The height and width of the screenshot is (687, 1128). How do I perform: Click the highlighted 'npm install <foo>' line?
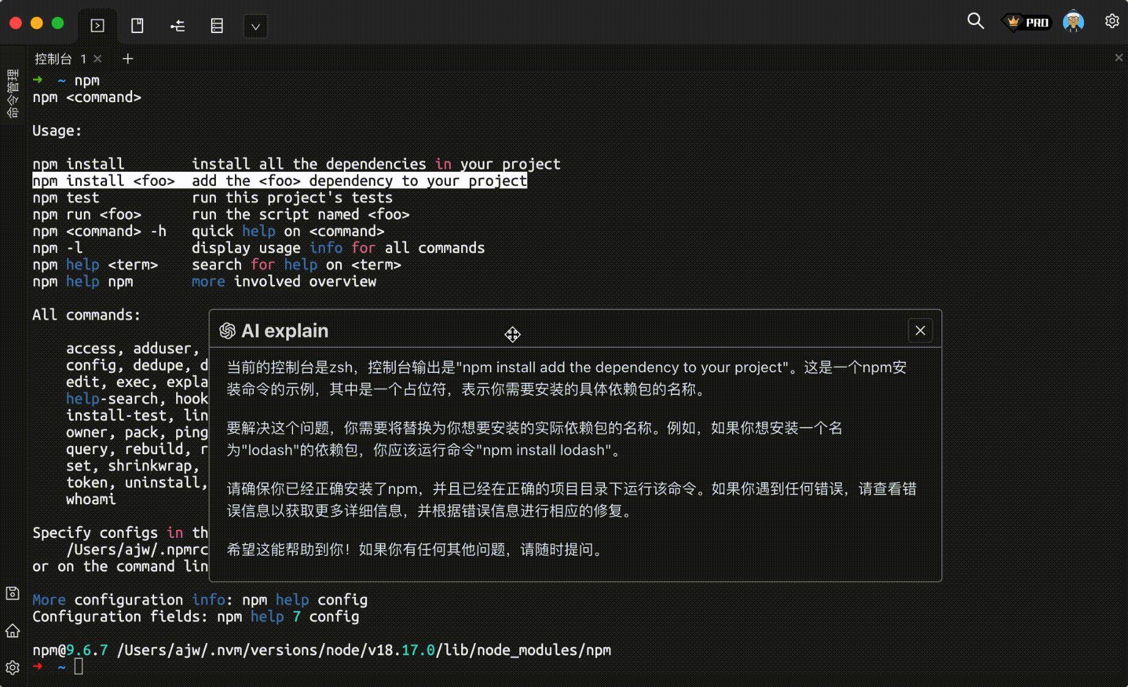pyautogui.click(x=280, y=181)
